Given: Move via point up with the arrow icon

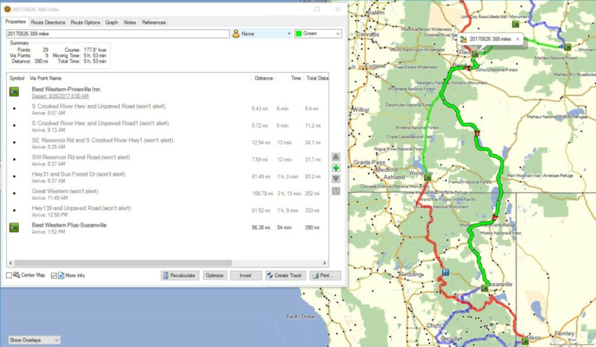Looking at the screenshot, I should (336, 157).
